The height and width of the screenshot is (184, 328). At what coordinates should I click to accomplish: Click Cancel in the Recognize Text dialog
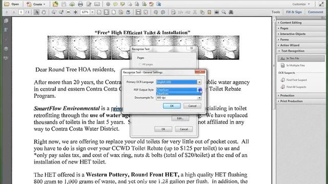click(183, 129)
